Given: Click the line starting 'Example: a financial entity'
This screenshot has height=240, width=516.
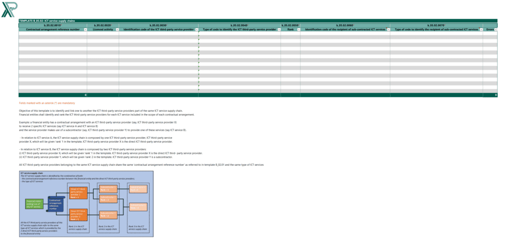Looking at the screenshot, I should (98, 122).
